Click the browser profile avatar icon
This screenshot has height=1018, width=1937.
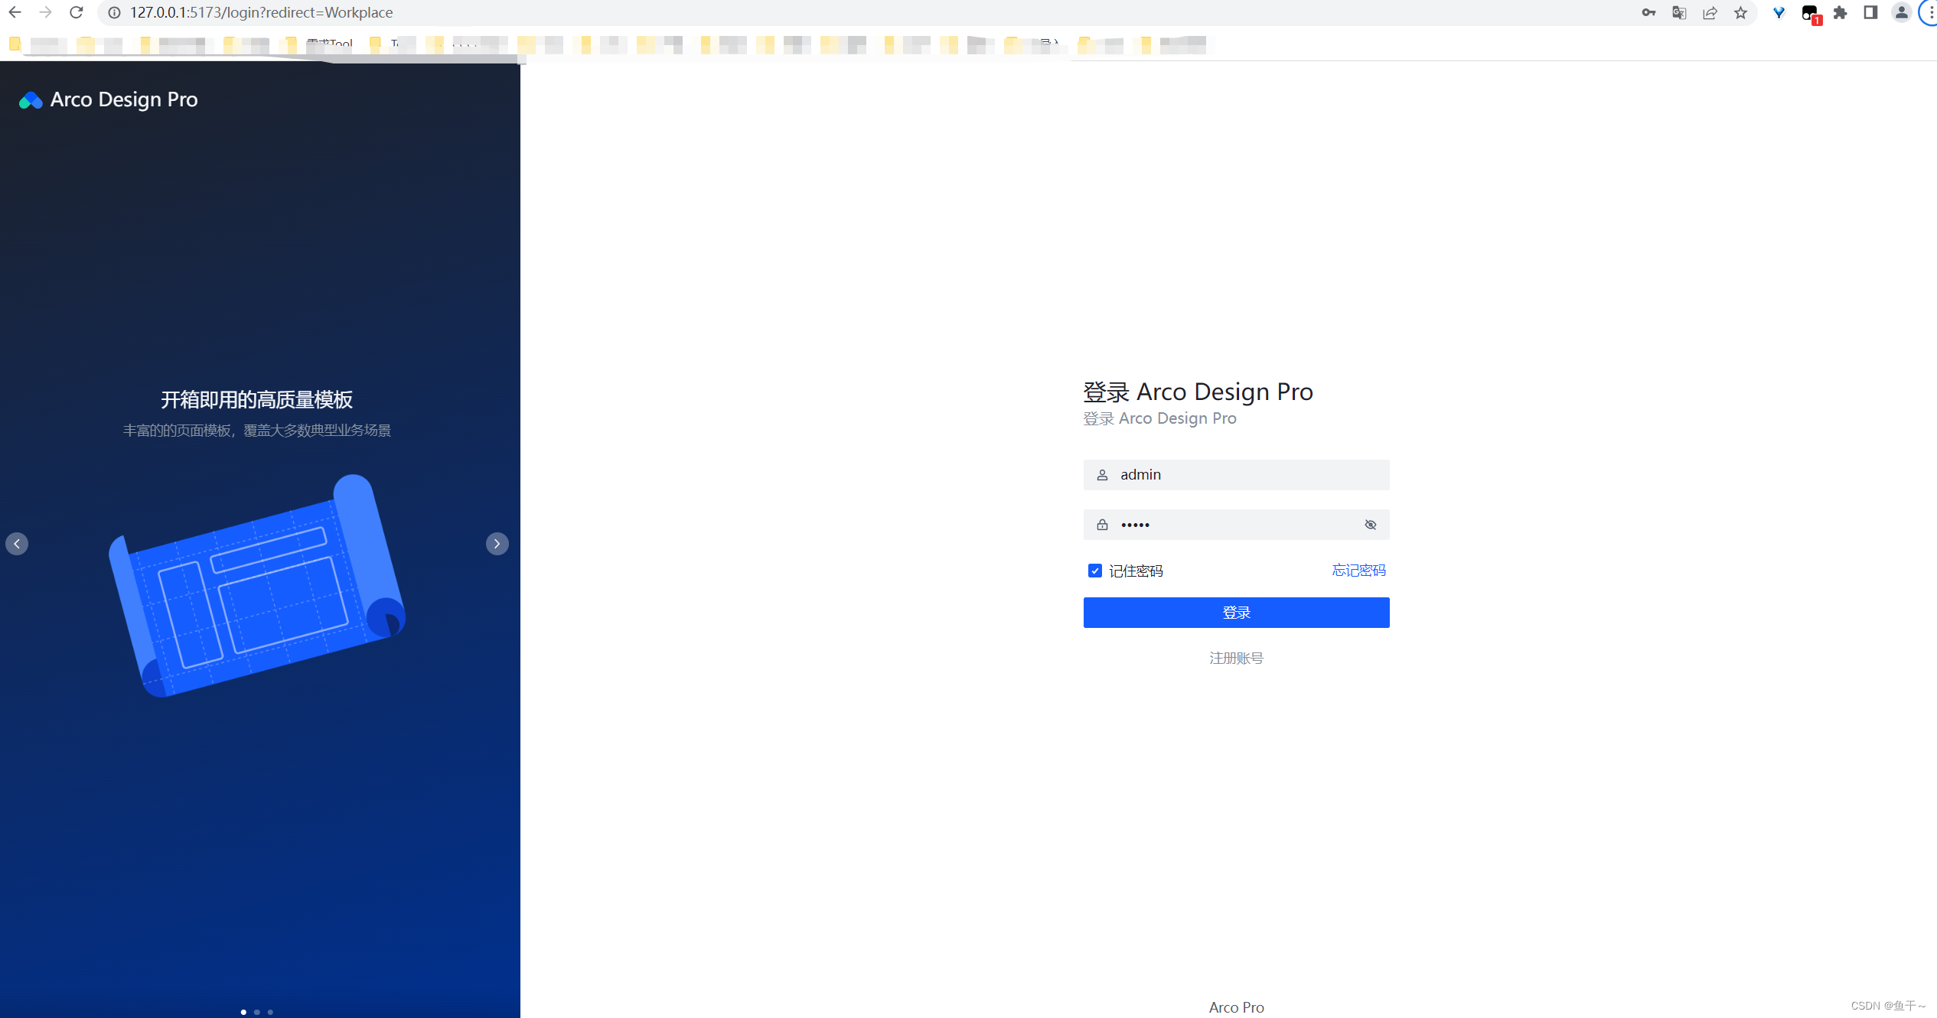pyautogui.click(x=1901, y=12)
